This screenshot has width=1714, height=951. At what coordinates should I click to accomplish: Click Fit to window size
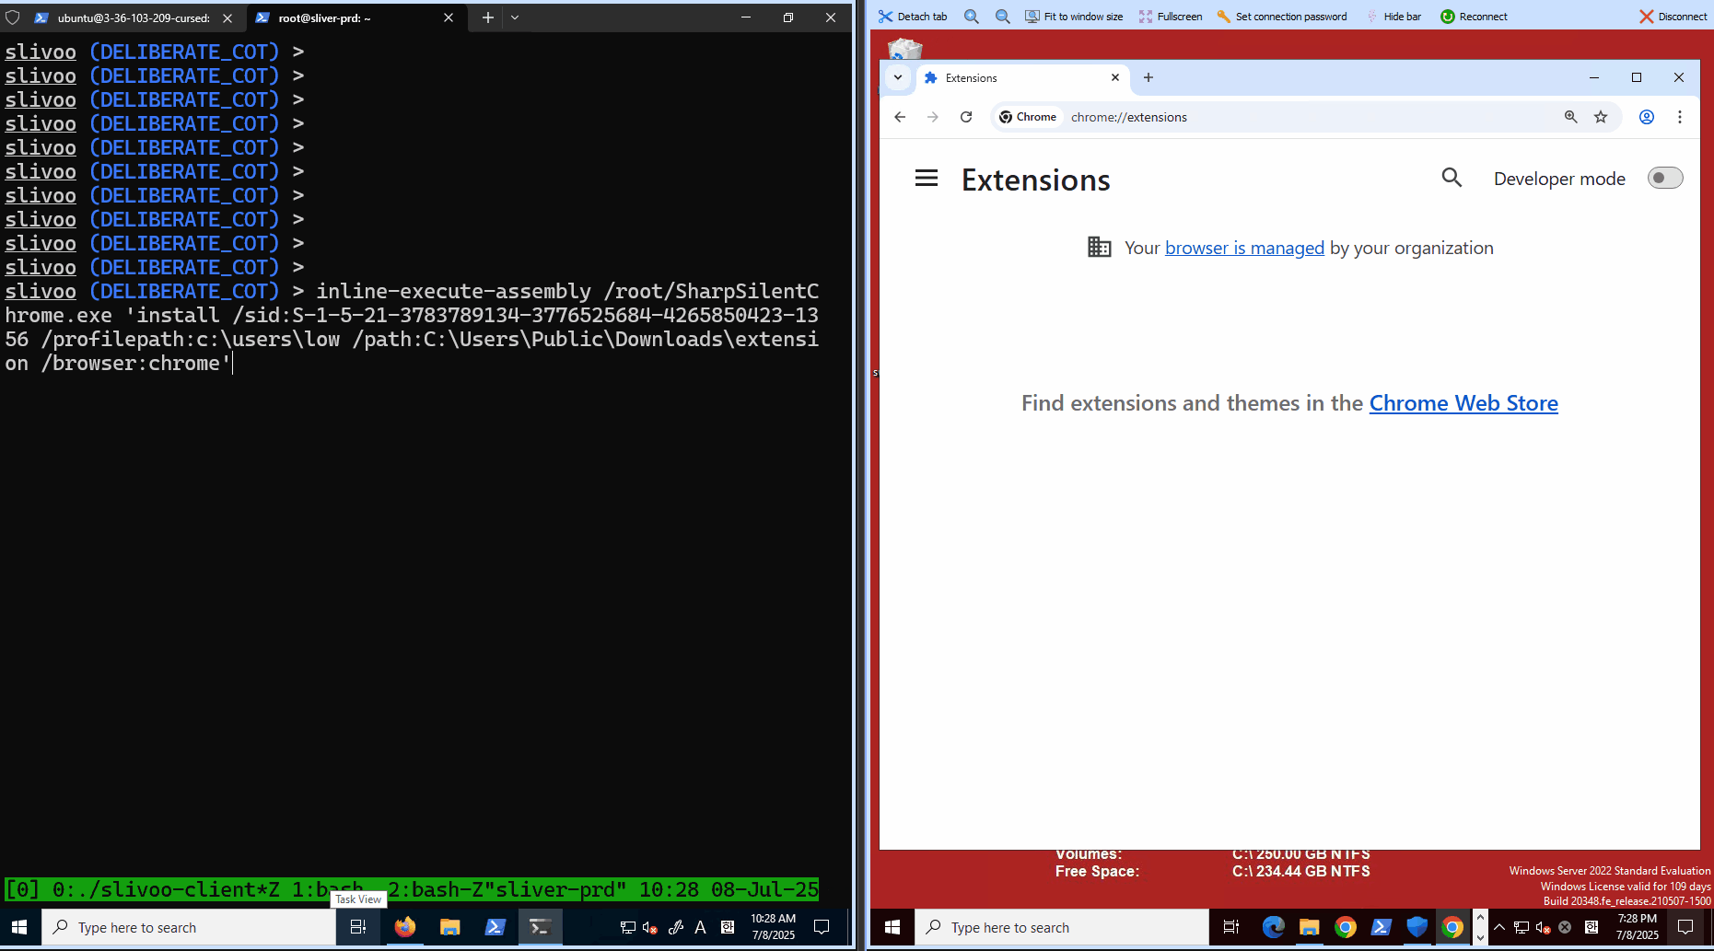pos(1074,17)
